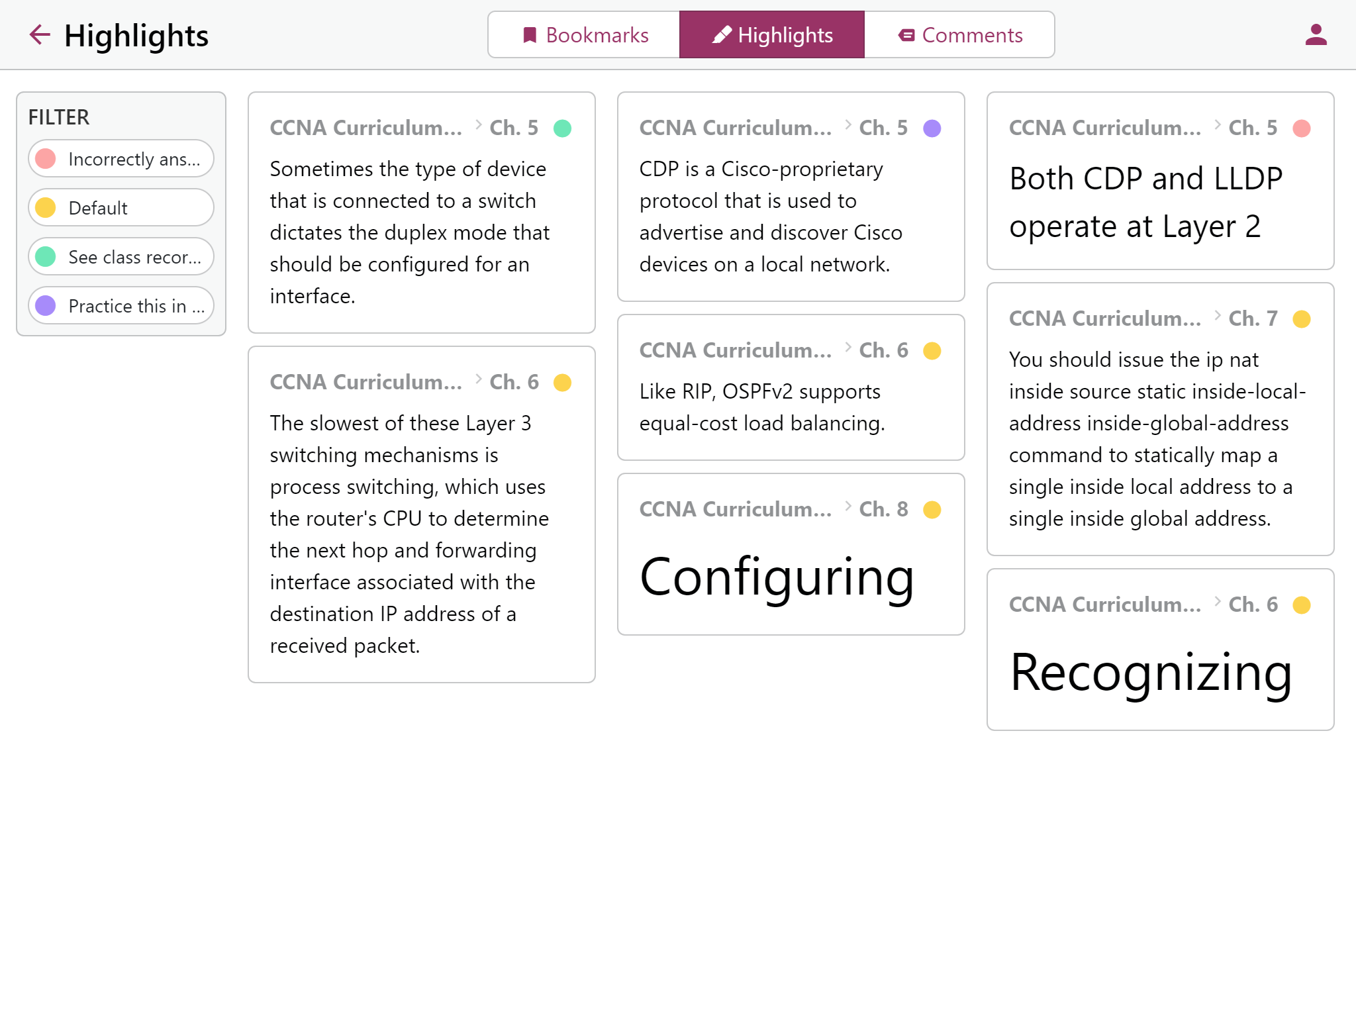The width and height of the screenshot is (1356, 1017).
Task: Toggle the 'Practice this in ...' filter
Action: (x=121, y=306)
